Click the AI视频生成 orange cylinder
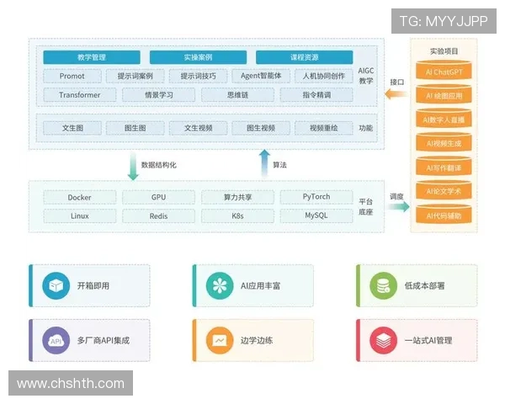Image resolution: width=505 pixels, height=404 pixels. 444,142
